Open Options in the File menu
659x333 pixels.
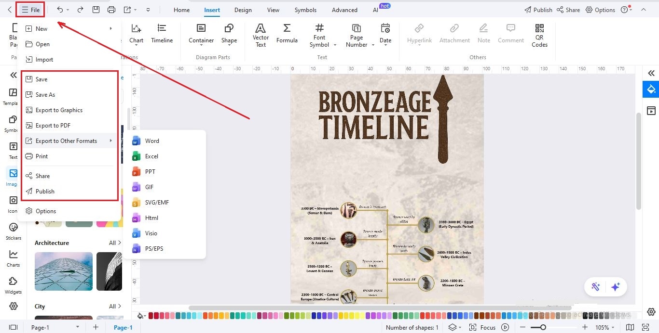click(x=69, y=211)
